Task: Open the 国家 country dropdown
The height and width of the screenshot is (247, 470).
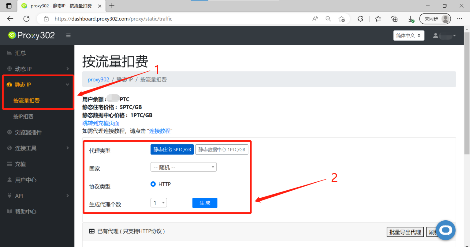Action: pos(183,167)
